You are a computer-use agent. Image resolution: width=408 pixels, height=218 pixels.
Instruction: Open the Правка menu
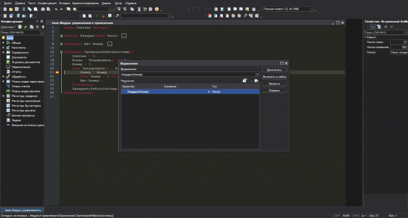(x=20, y=3)
